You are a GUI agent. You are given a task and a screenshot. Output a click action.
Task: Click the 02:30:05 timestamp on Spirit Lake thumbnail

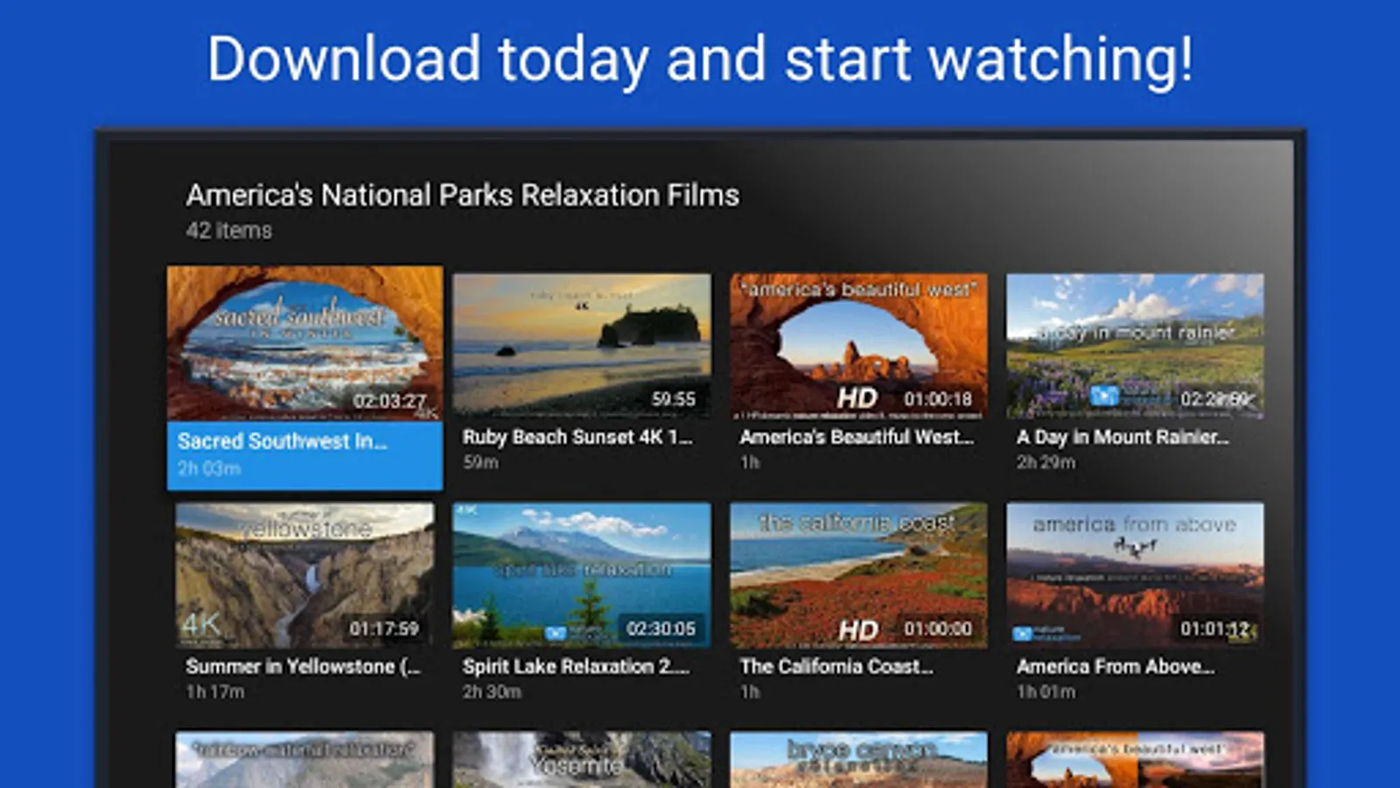[x=661, y=629]
